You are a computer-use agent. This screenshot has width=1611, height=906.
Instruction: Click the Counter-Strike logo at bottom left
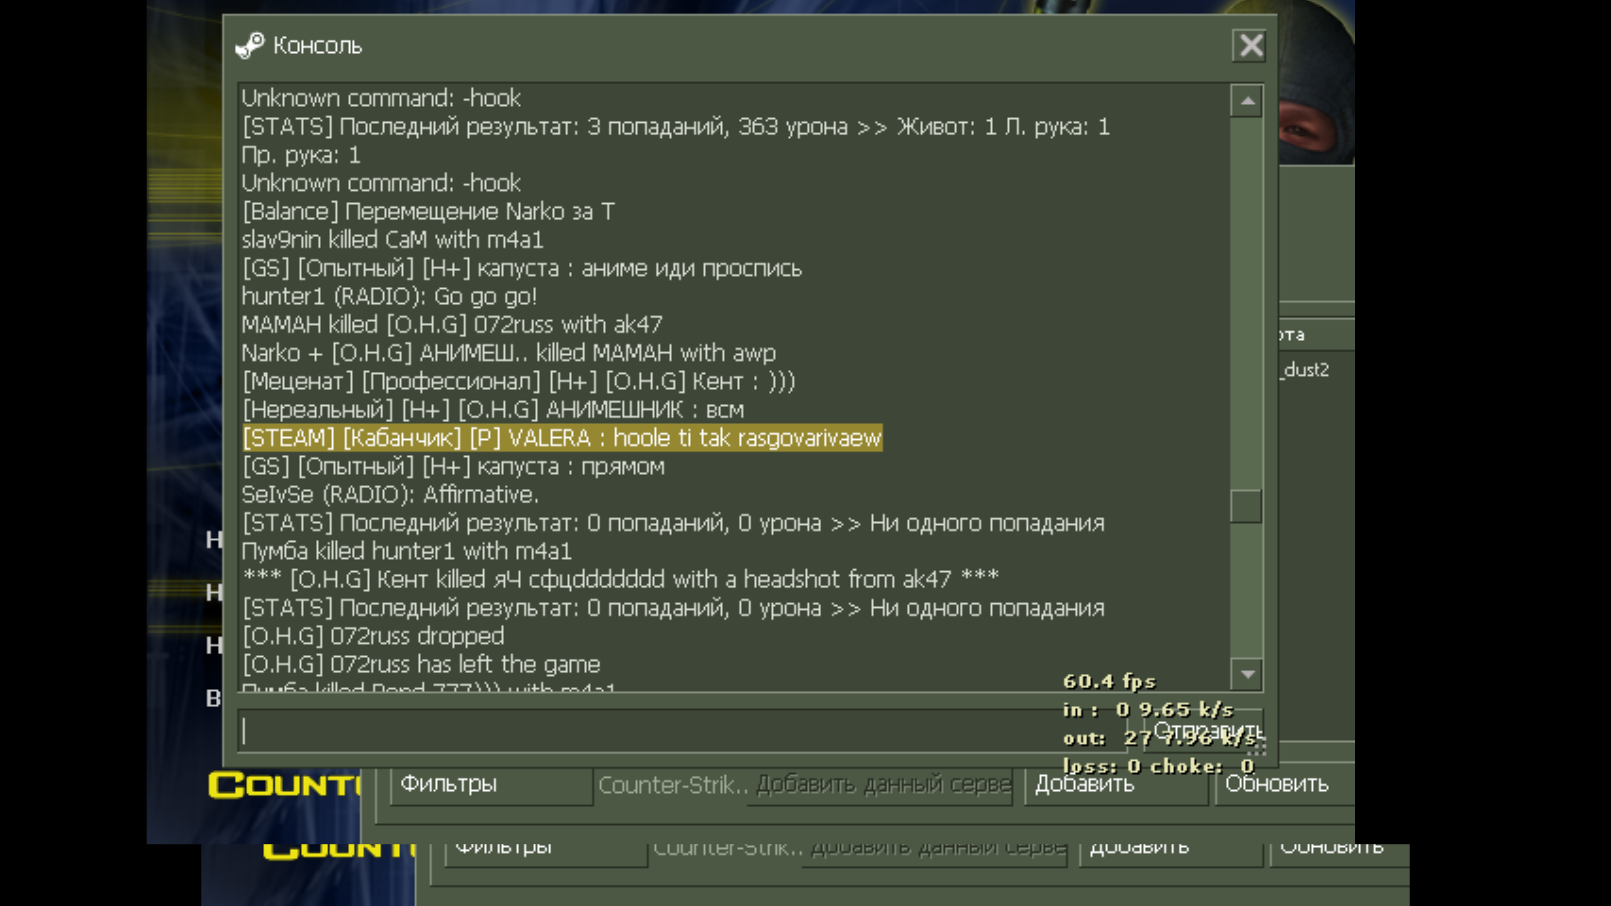pyautogui.click(x=284, y=785)
